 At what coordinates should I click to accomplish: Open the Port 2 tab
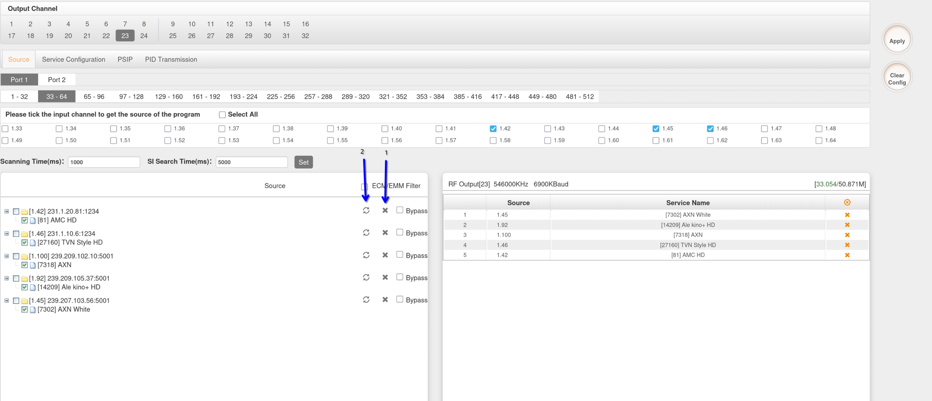pyautogui.click(x=56, y=80)
